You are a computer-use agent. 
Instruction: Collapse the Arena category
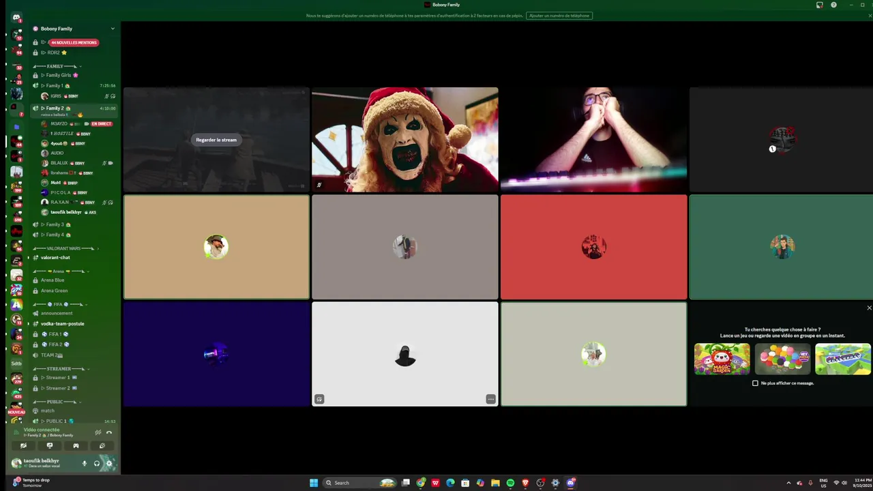click(x=61, y=271)
